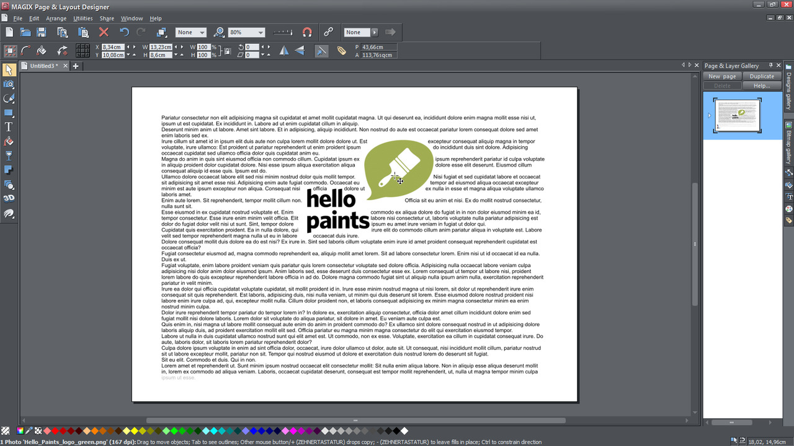
Task: Open the File menu
Action: pos(18,19)
